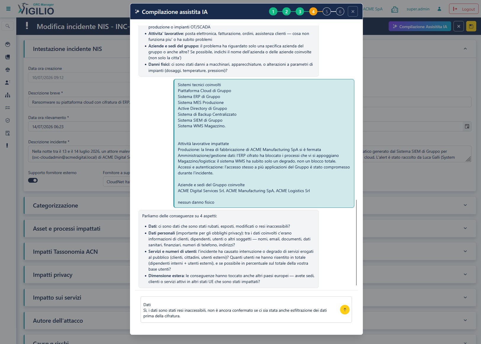This screenshot has width=481, height=344.
Task: Click the 'Active Directory di Gruppo' line
Action: coord(202,108)
